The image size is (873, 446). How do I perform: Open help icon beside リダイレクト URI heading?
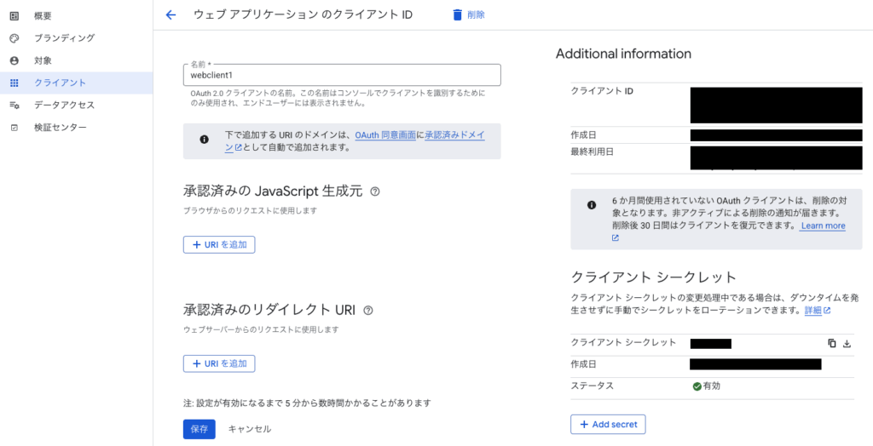(x=368, y=311)
